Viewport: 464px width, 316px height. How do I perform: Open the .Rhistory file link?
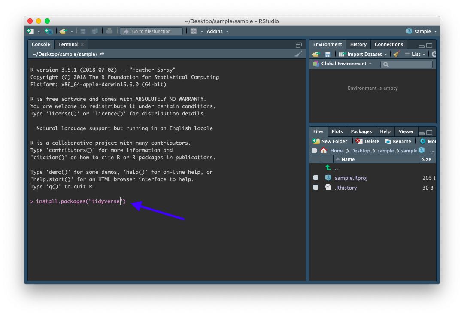coord(346,188)
